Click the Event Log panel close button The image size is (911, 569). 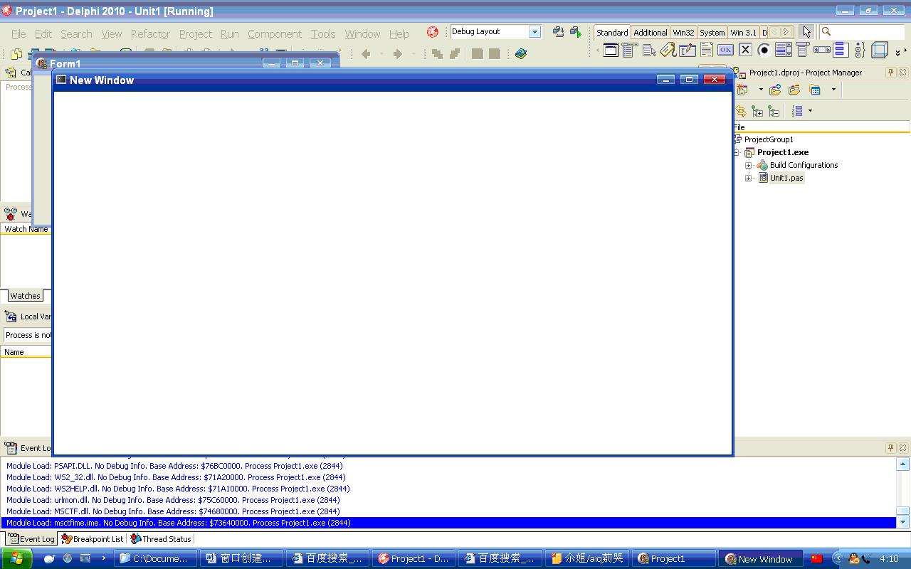click(903, 447)
